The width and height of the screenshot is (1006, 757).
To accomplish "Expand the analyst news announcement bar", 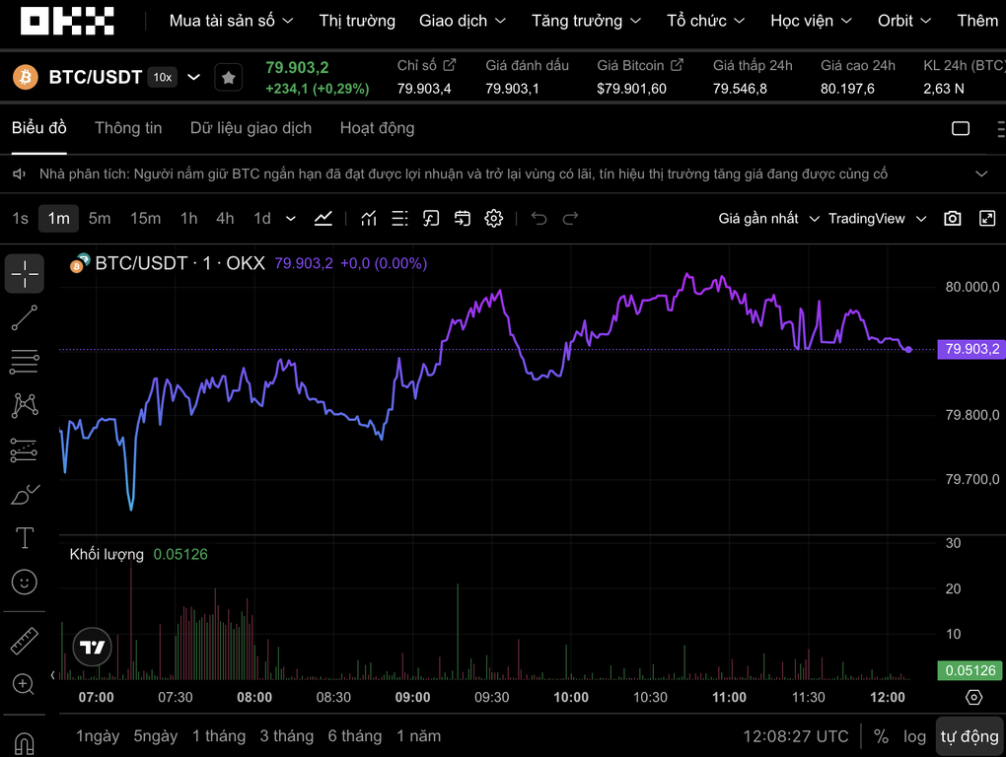I will [981, 173].
